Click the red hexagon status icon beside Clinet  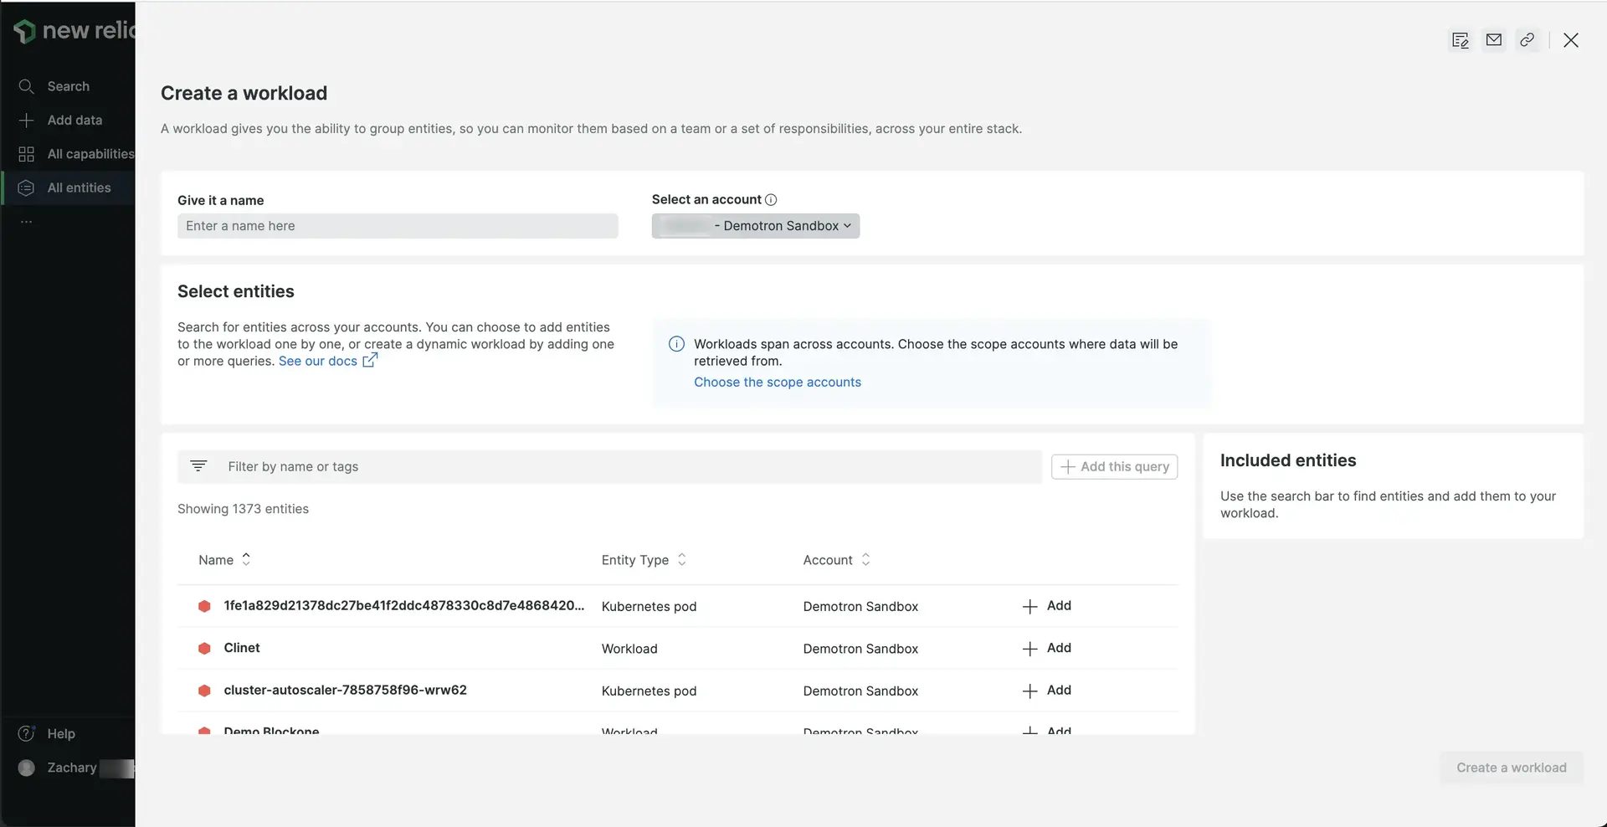click(x=204, y=649)
